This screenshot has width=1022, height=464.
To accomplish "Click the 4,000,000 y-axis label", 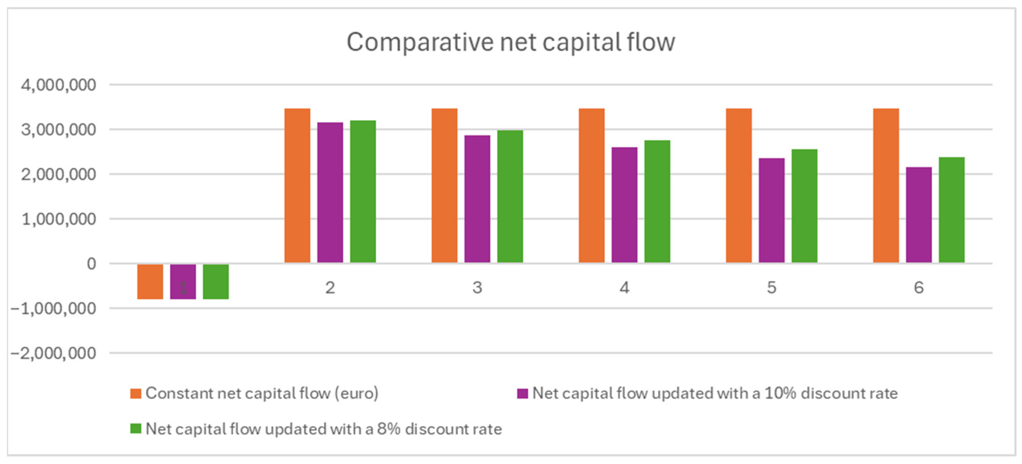I will [58, 85].
